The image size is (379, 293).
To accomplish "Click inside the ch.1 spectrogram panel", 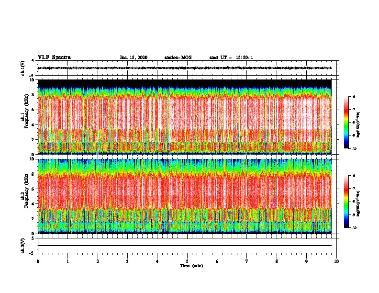I will tap(185, 117).
